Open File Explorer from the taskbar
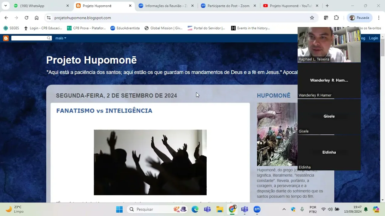 pos(220,209)
